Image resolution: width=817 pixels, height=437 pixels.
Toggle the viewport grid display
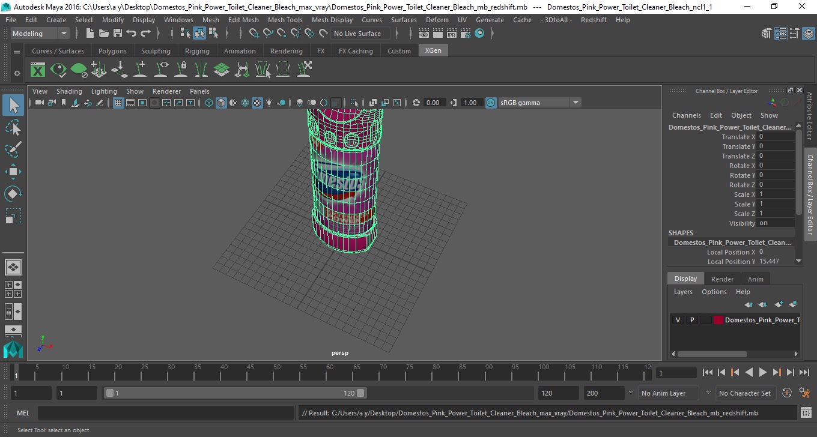118,103
